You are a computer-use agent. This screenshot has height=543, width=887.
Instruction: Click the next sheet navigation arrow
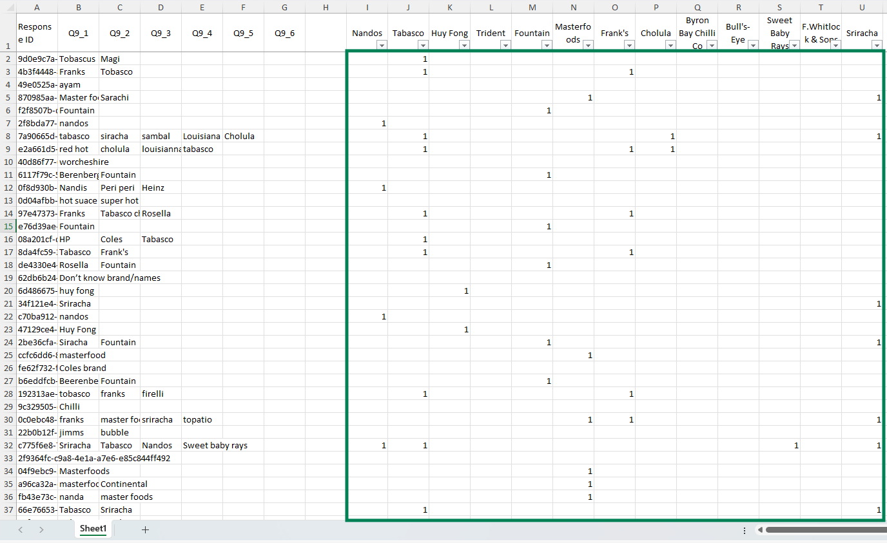click(x=41, y=529)
